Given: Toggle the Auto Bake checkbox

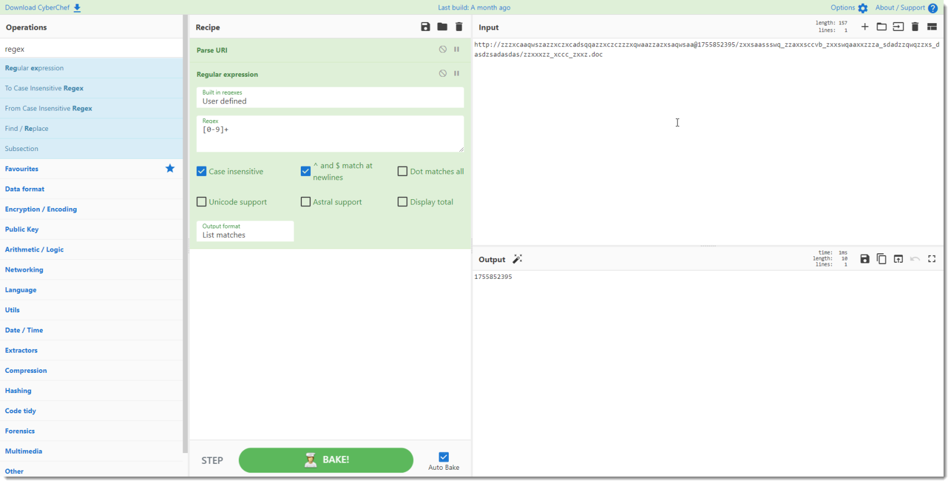Looking at the screenshot, I should coord(443,457).
